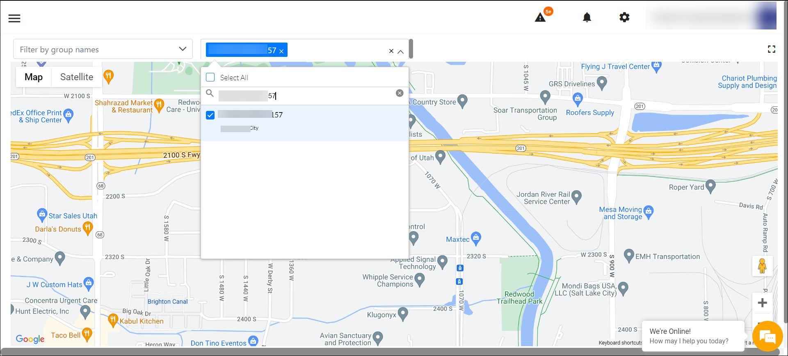Click the GRS Drivelines map pin
Screen dimensions: 788x356
click(x=602, y=83)
